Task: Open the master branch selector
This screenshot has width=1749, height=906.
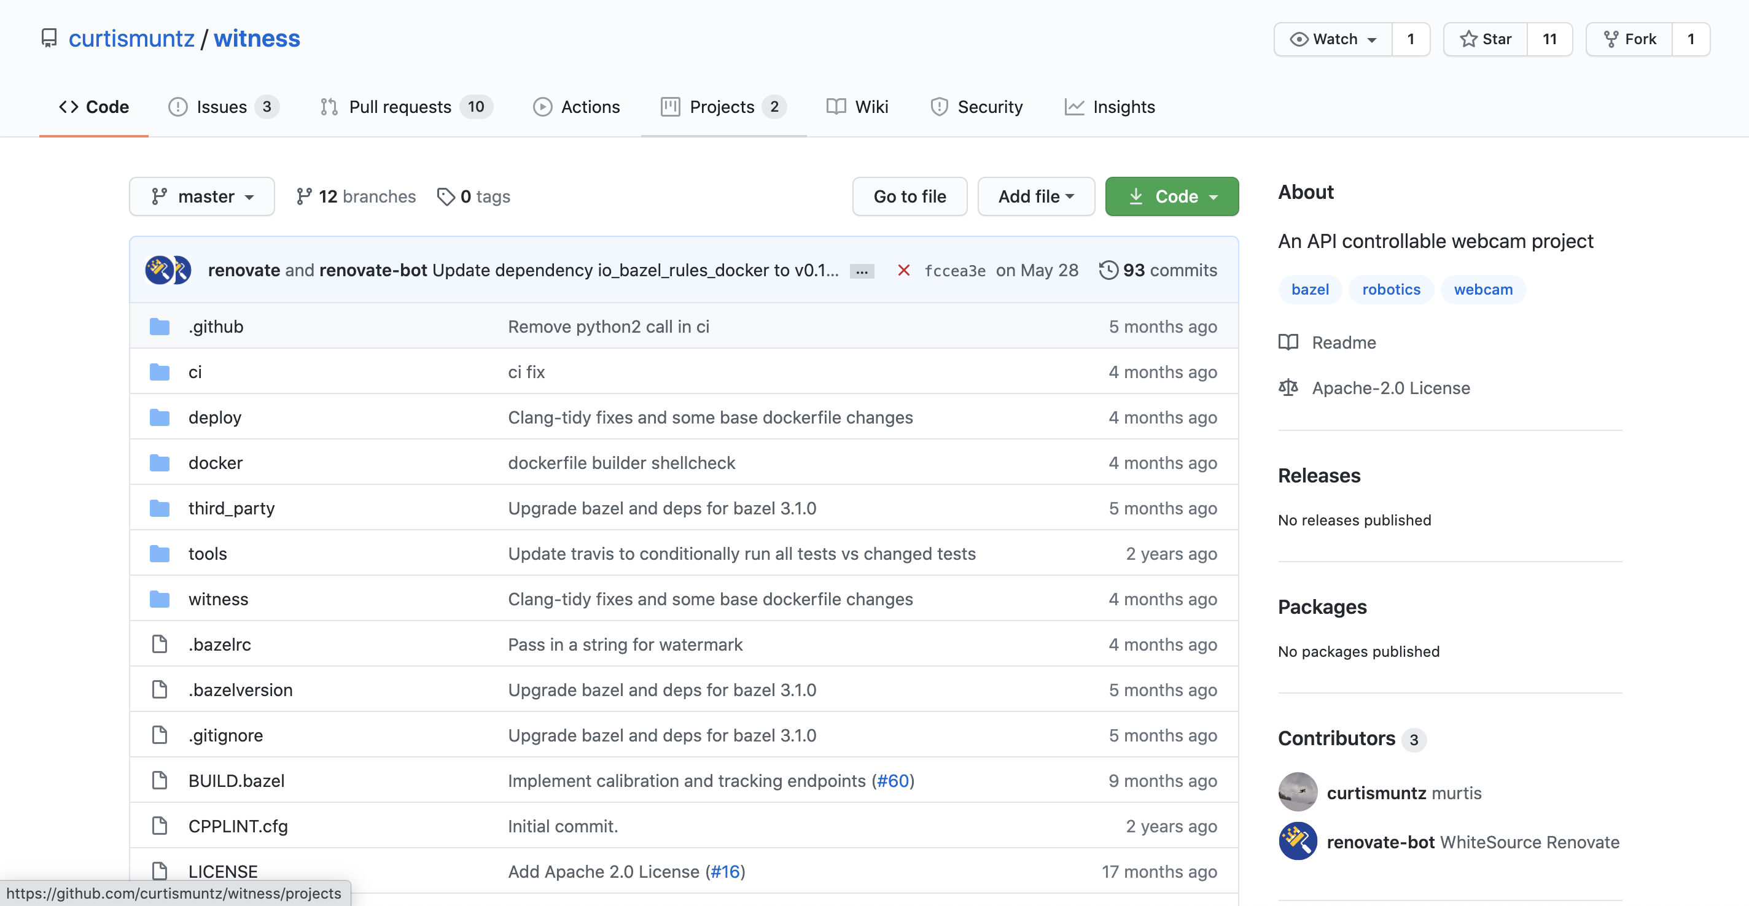Action: pyautogui.click(x=201, y=197)
